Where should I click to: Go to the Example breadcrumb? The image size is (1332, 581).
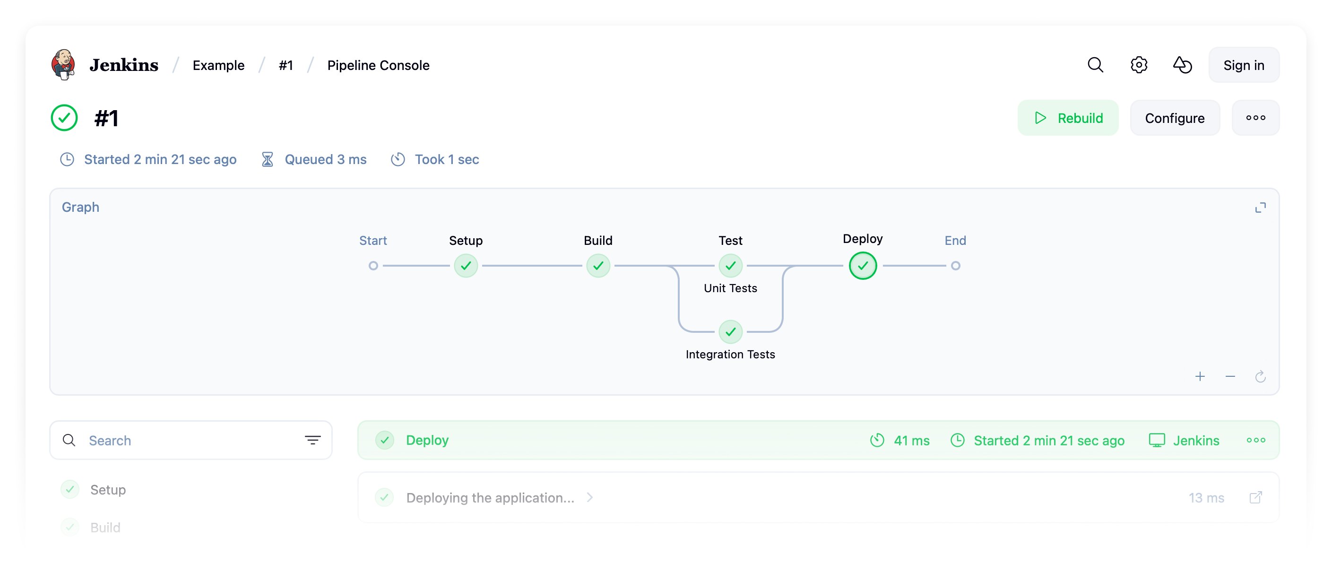coord(218,65)
